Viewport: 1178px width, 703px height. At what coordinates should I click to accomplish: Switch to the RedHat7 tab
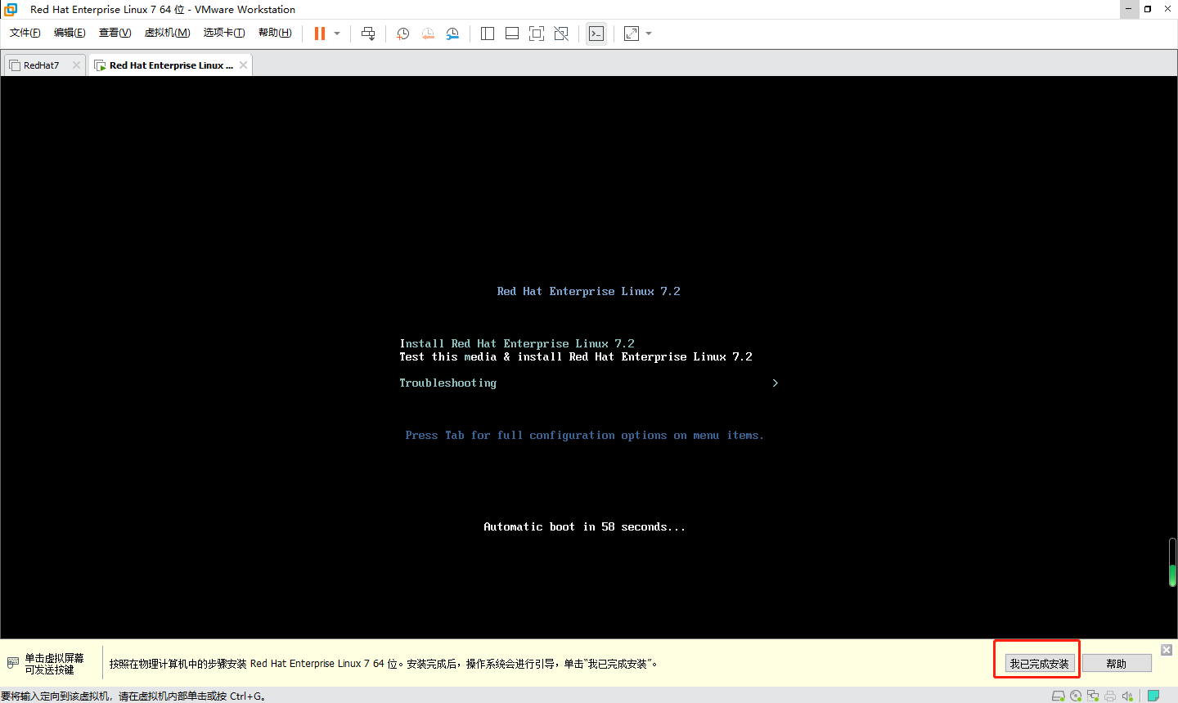(x=41, y=65)
